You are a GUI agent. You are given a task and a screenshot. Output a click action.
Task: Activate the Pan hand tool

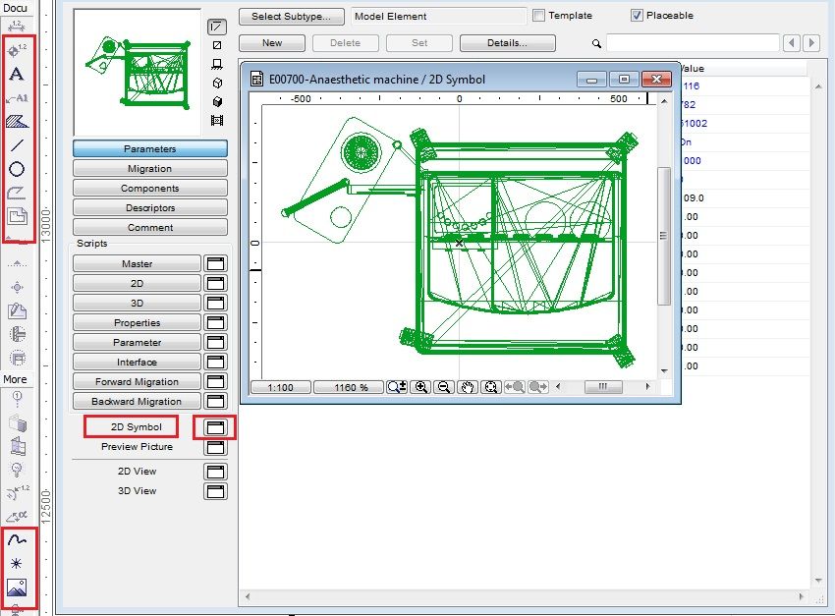coord(467,386)
